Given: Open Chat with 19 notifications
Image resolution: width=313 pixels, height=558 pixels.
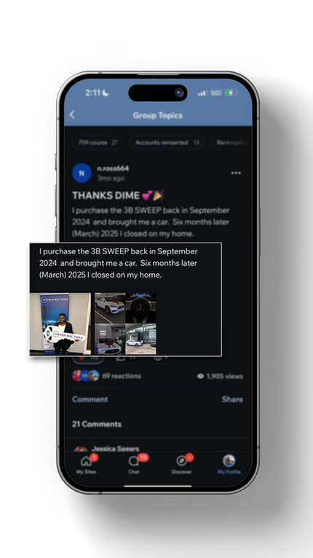Looking at the screenshot, I should pos(134,461).
